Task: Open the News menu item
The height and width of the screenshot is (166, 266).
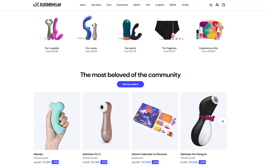Action: coord(83,5)
